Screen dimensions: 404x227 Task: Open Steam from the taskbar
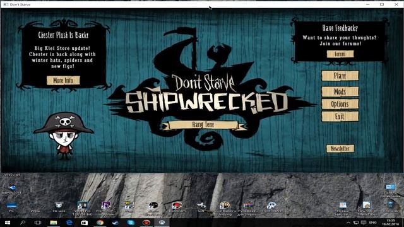tap(116, 223)
